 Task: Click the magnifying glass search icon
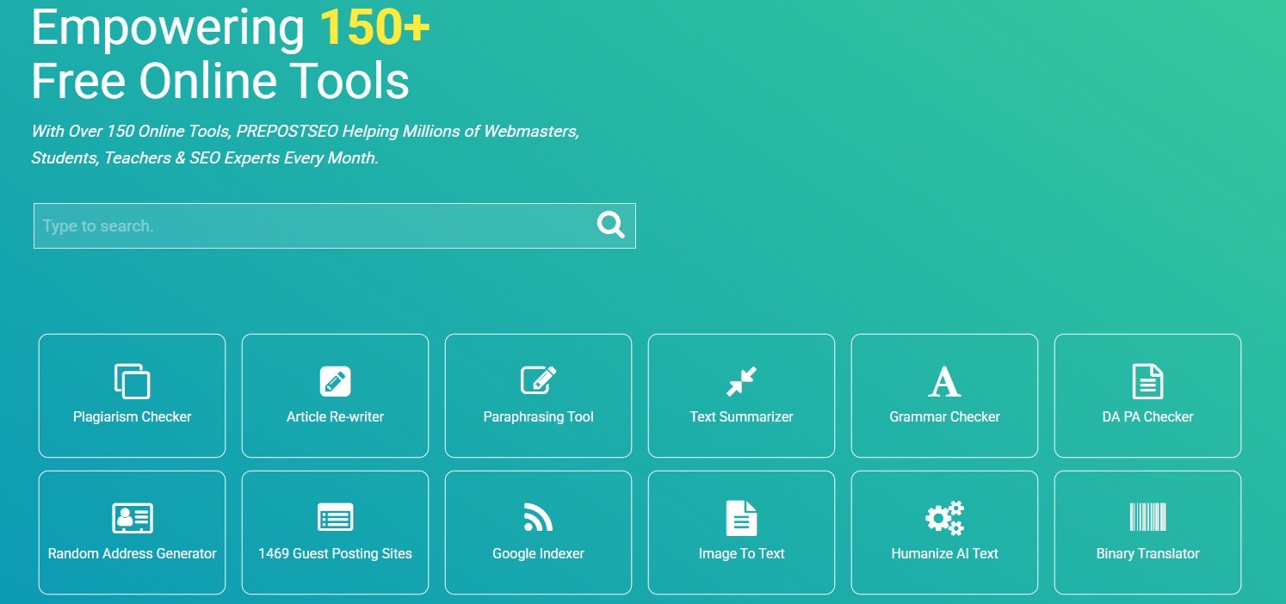pos(611,225)
